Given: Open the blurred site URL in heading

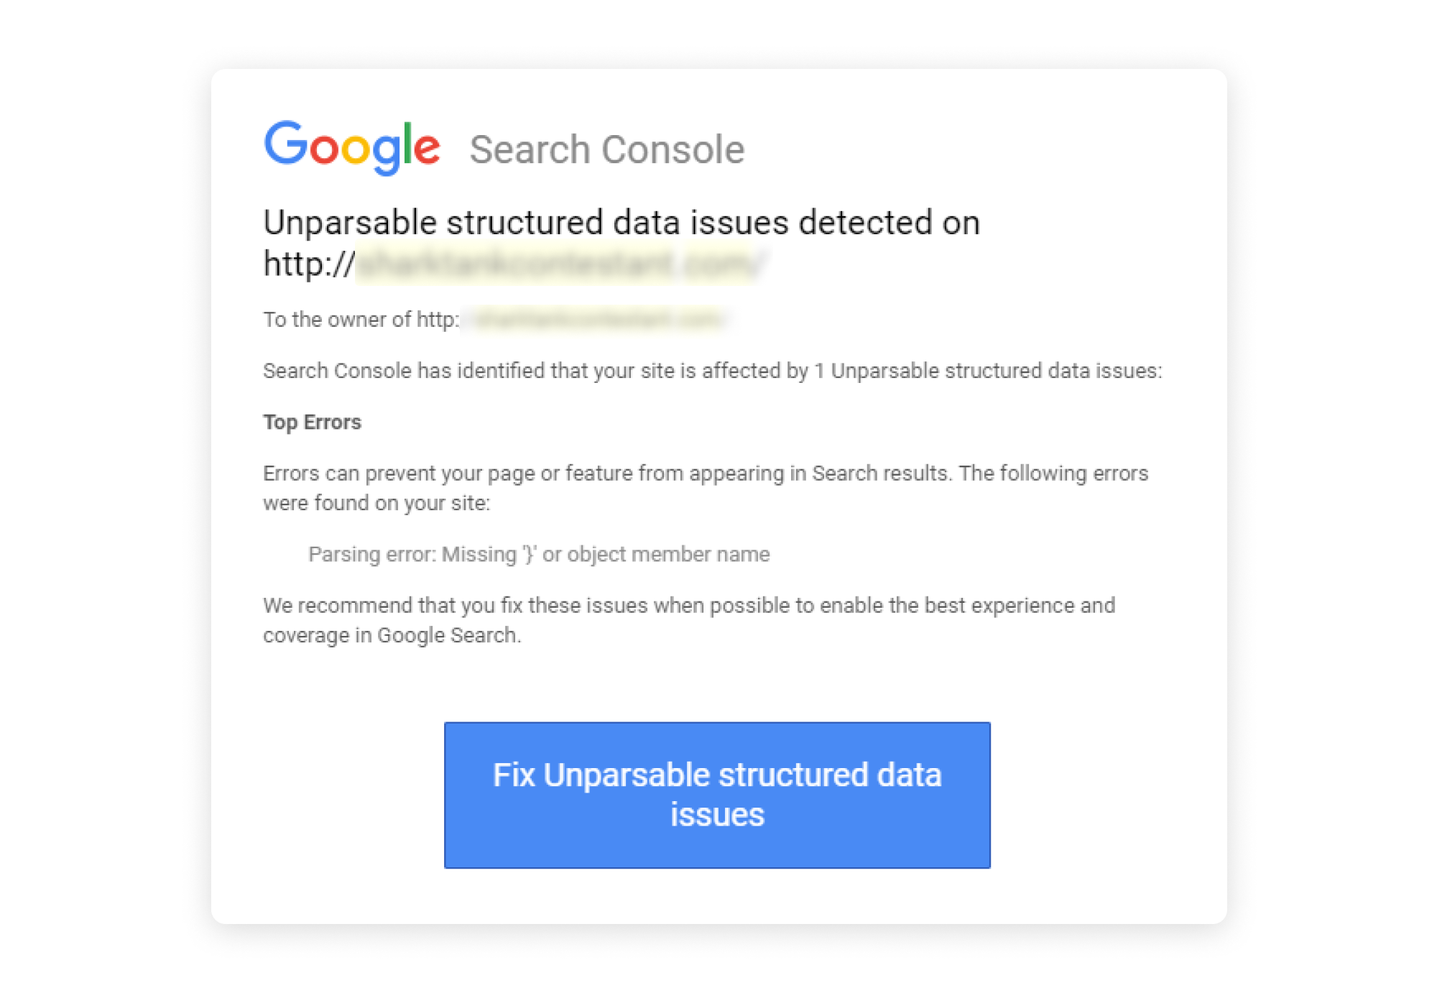Looking at the screenshot, I should coord(561,264).
